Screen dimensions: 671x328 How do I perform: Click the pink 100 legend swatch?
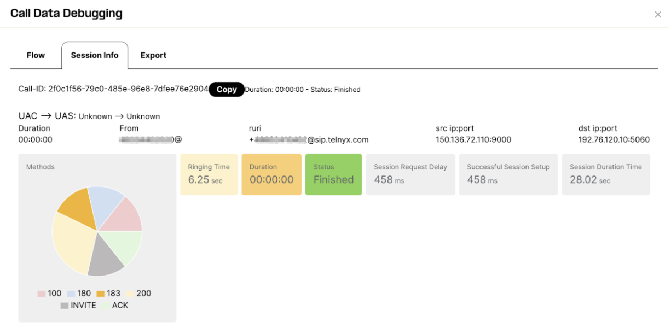tap(41, 293)
